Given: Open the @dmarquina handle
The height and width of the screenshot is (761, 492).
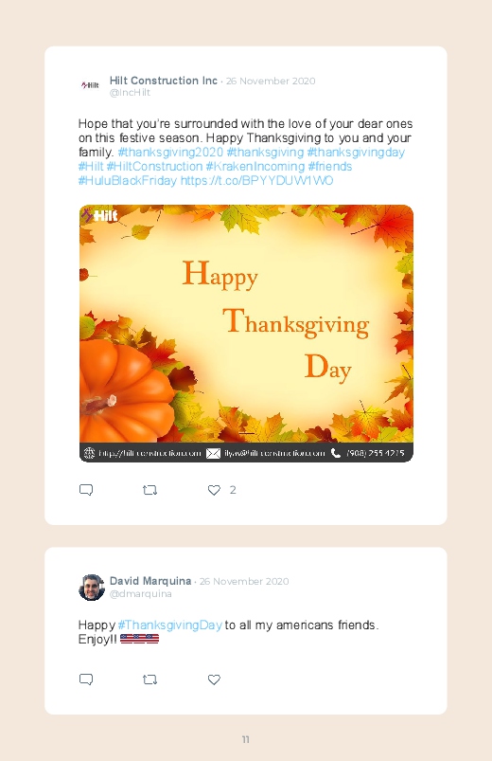Looking at the screenshot, I should 141,593.
